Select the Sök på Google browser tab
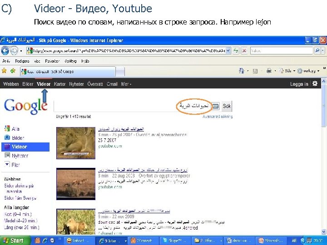 pos(68,72)
